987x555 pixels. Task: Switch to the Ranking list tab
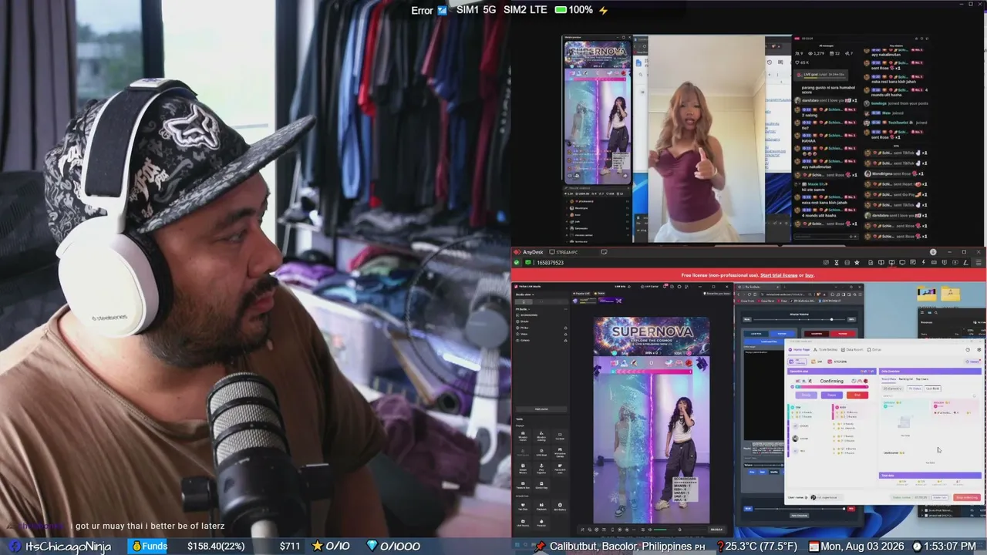pos(905,378)
